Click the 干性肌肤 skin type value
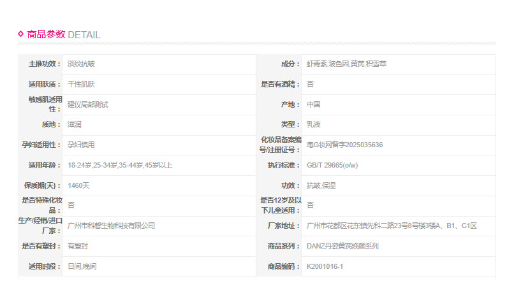This screenshot has height=302, width=514. coord(81,84)
